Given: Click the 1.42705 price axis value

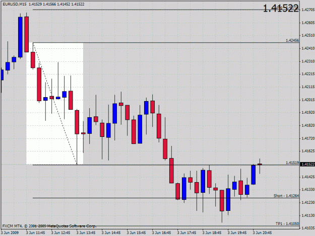Looking at the screenshot, I should point(308,10).
